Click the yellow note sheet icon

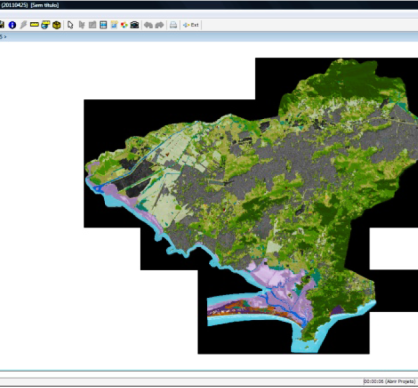coord(114,25)
